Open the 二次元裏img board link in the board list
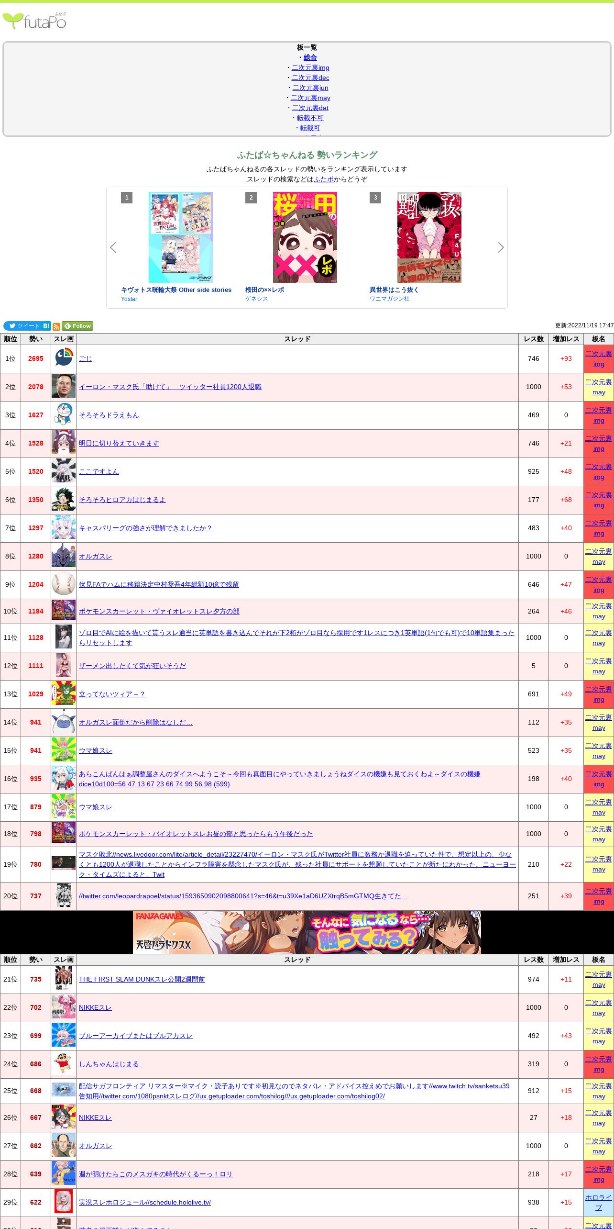Screen dimensions: 614x1229 (x=310, y=67)
